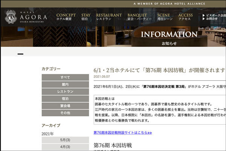Click the 2021年 archive year label
Viewport: 226px width, 151px height.
coord(47,134)
